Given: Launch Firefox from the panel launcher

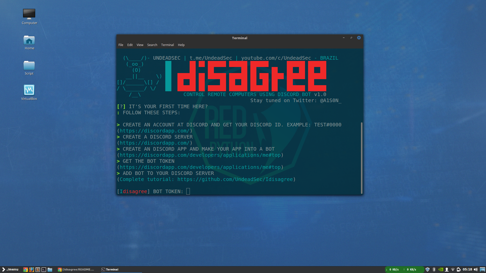Looking at the screenshot, I should pyautogui.click(x=32, y=270).
